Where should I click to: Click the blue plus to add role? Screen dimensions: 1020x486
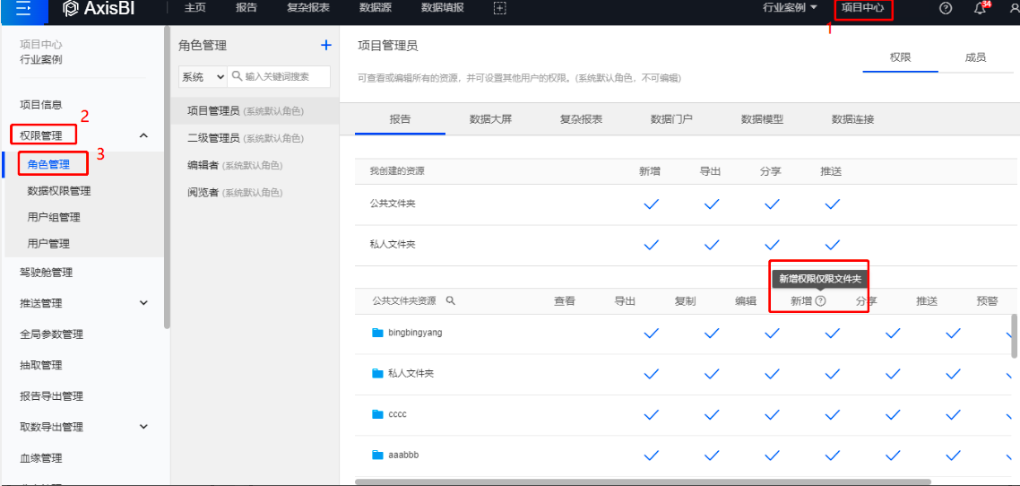[x=326, y=45]
